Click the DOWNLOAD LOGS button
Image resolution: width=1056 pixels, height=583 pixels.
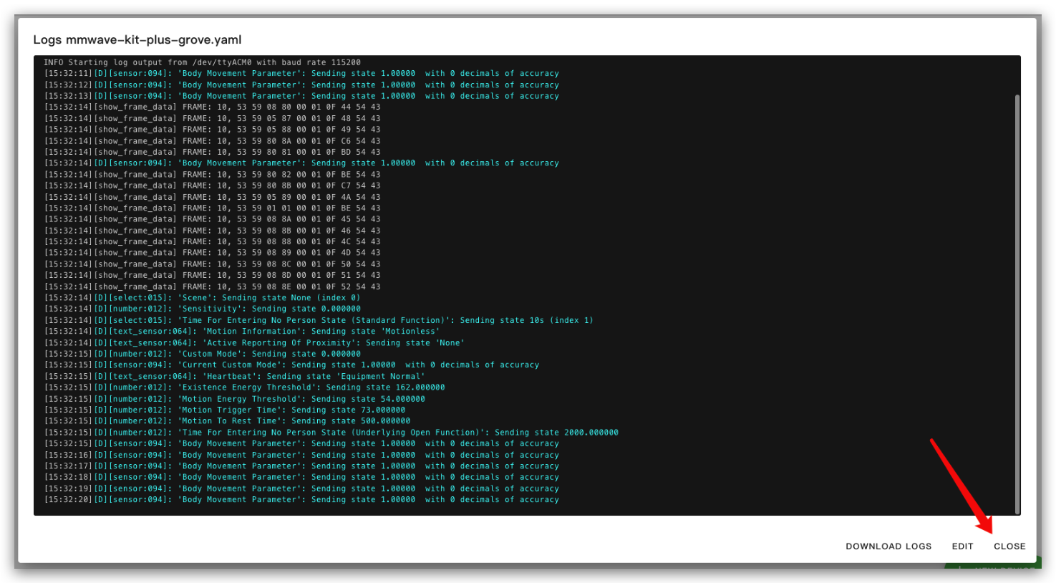[888, 546]
